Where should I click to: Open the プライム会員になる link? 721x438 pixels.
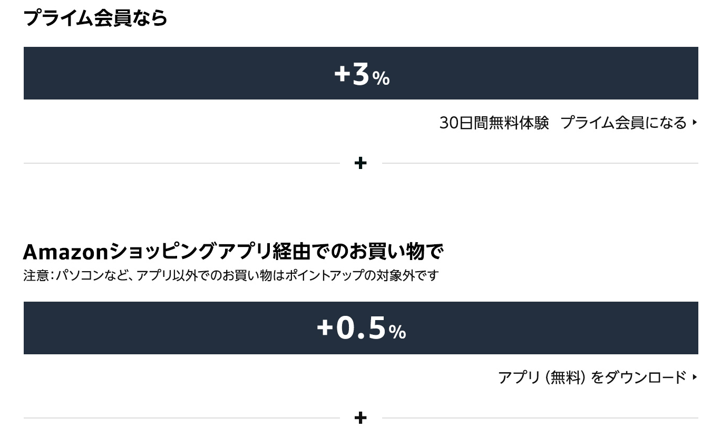click(x=623, y=123)
